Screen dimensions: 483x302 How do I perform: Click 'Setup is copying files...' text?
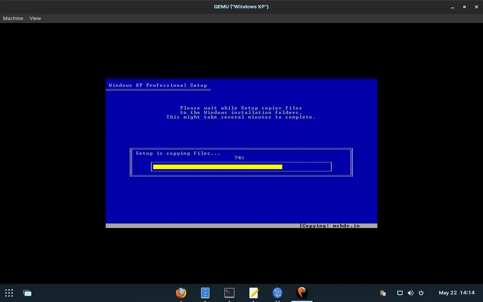tap(178, 153)
